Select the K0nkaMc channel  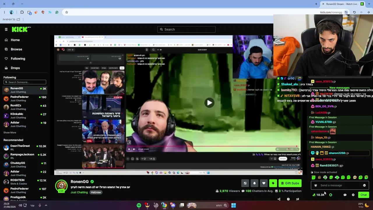[25, 116]
